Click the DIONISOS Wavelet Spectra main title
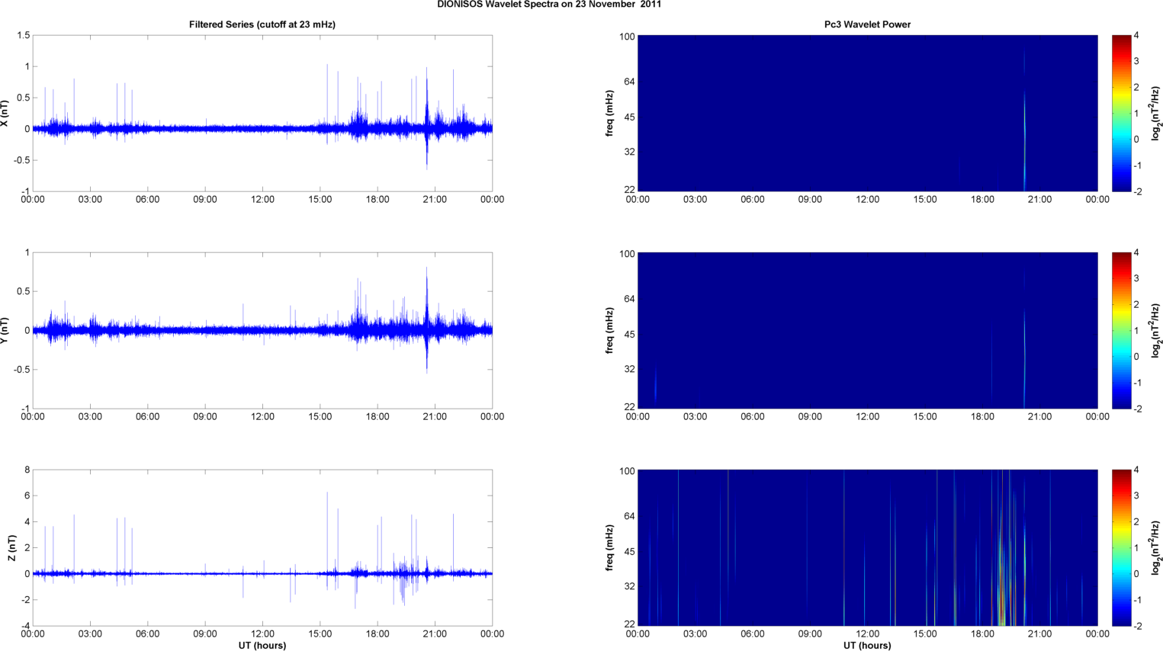The width and height of the screenshot is (1163, 651). [x=549, y=5]
